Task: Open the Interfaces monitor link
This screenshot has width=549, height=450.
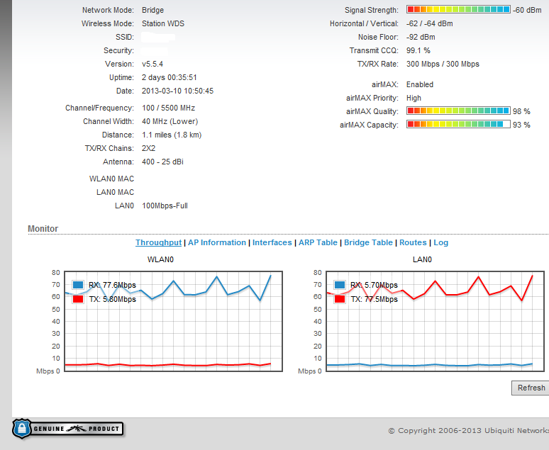Action: 272,242
